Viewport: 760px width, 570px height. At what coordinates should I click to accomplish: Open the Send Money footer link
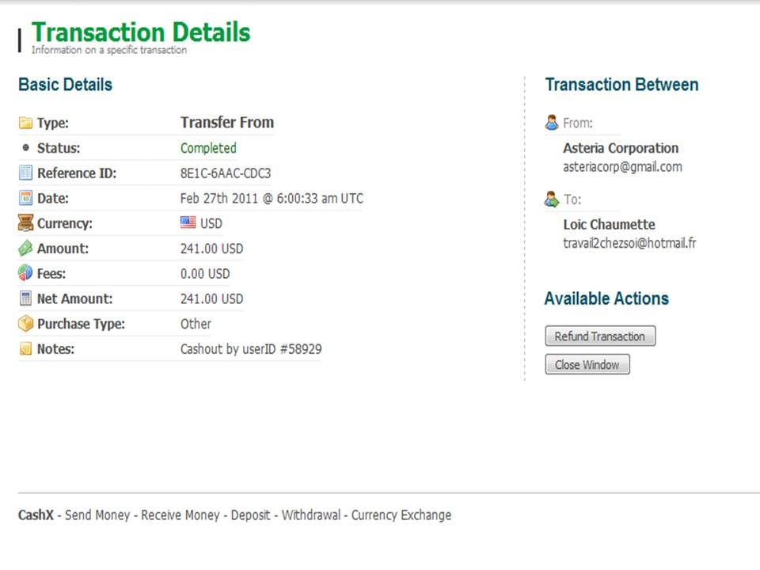[x=97, y=515]
